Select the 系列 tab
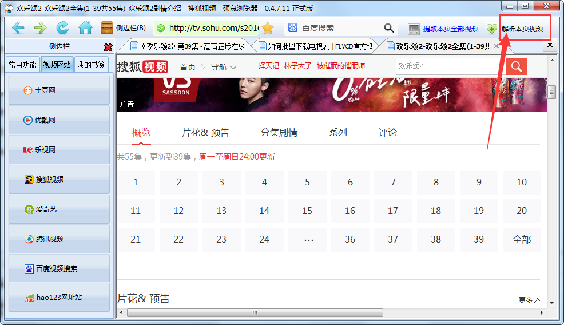The height and width of the screenshot is (325, 564). [337, 132]
